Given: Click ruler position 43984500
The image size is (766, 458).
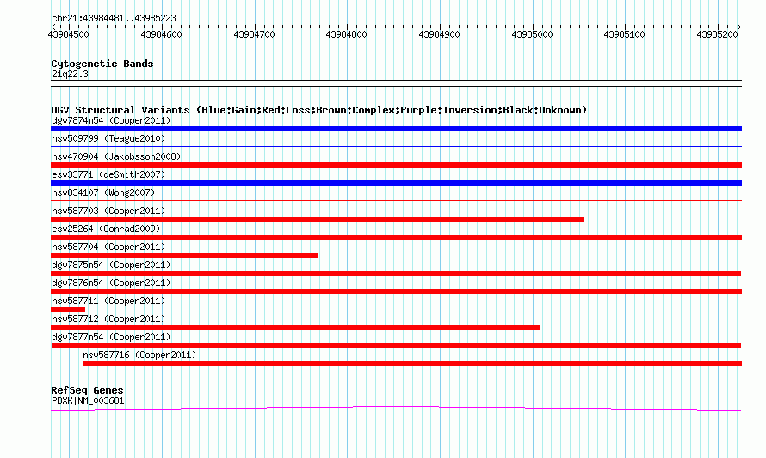Looking at the screenshot, I should 68,34.
